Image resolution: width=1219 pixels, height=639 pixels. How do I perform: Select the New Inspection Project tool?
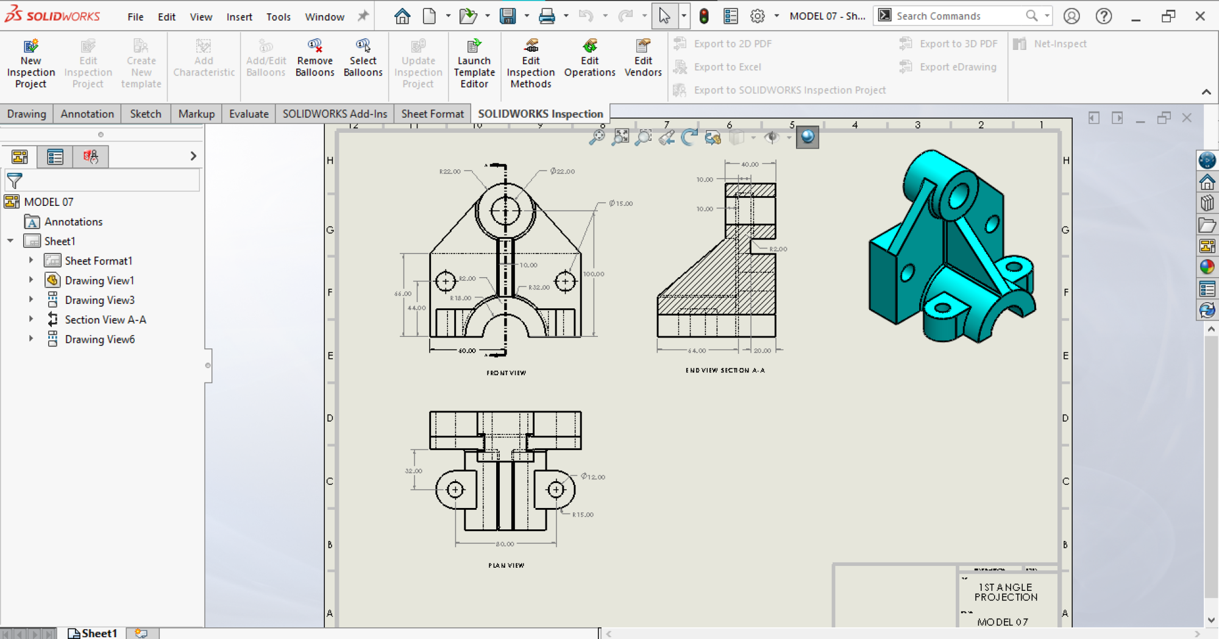click(x=30, y=63)
